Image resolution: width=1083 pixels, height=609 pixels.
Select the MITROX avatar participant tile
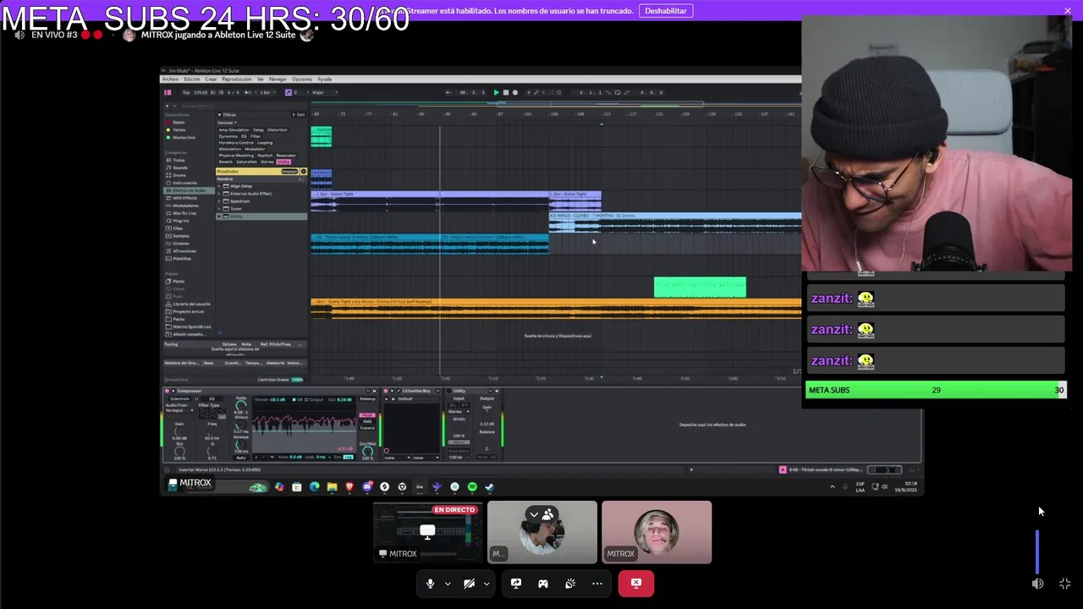tap(657, 532)
